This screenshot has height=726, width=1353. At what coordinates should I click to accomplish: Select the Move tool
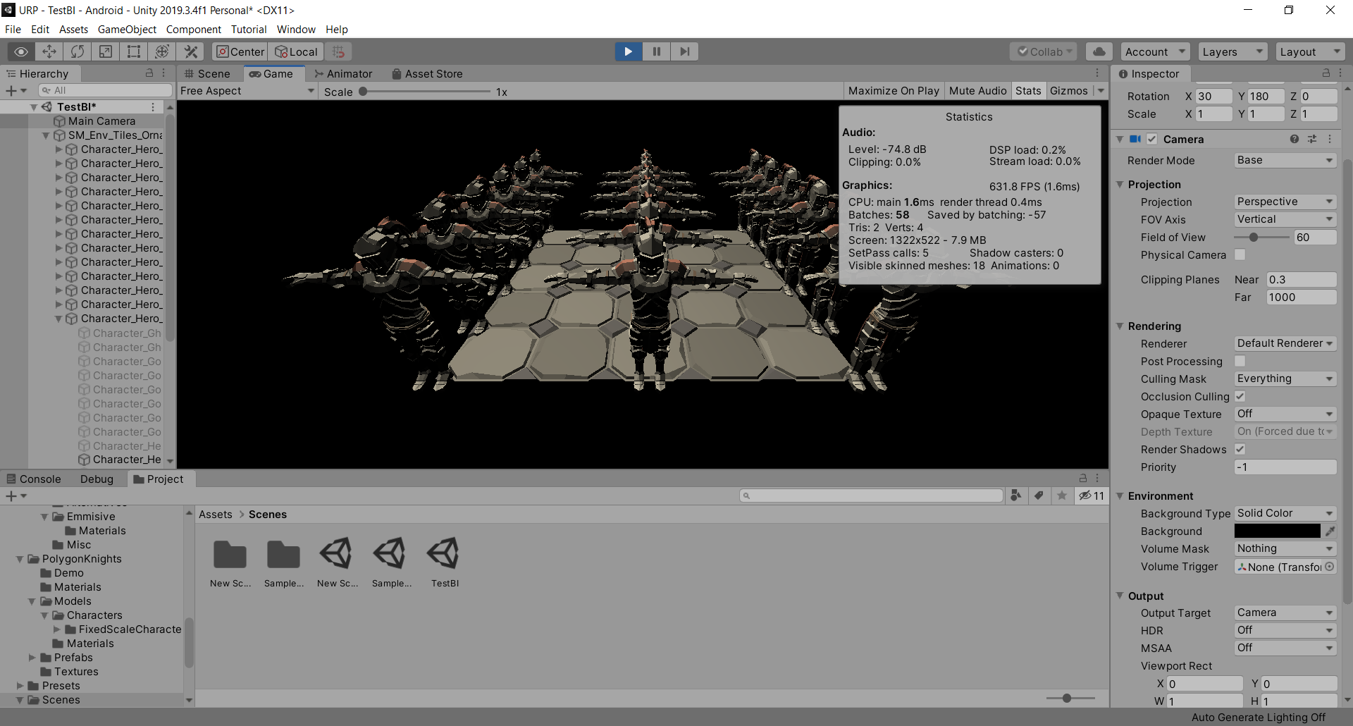coord(49,51)
